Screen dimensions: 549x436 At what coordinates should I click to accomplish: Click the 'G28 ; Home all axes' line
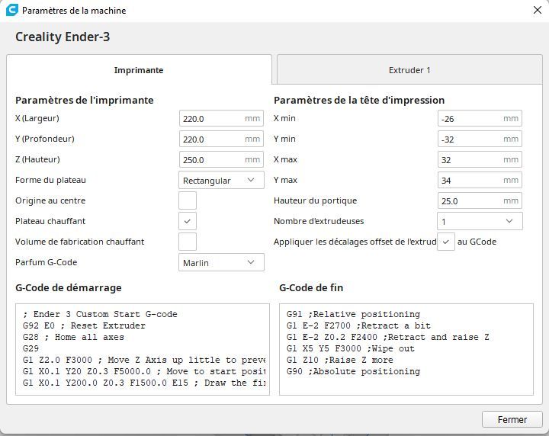click(x=73, y=337)
